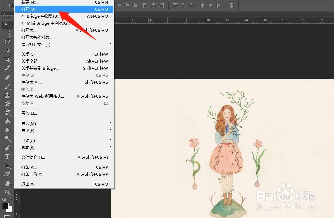
Task: Expand 最近打开文件(T) submenu
Action: pyautogui.click(x=64, y=44)
